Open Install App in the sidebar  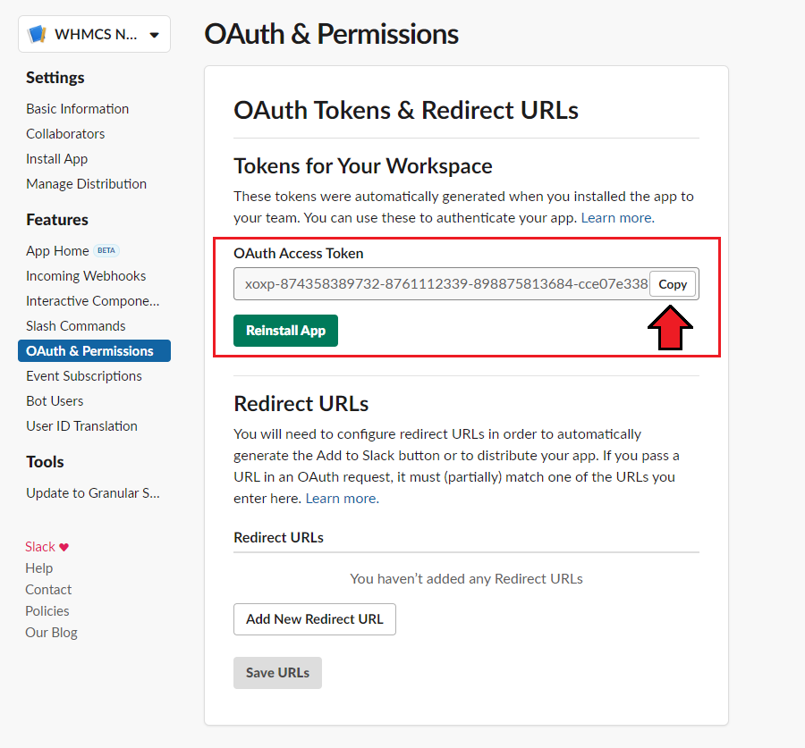coord(56,159)
